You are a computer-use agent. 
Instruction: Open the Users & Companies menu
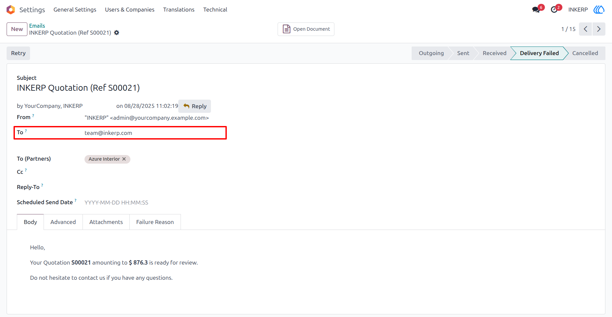pos(130,10)
